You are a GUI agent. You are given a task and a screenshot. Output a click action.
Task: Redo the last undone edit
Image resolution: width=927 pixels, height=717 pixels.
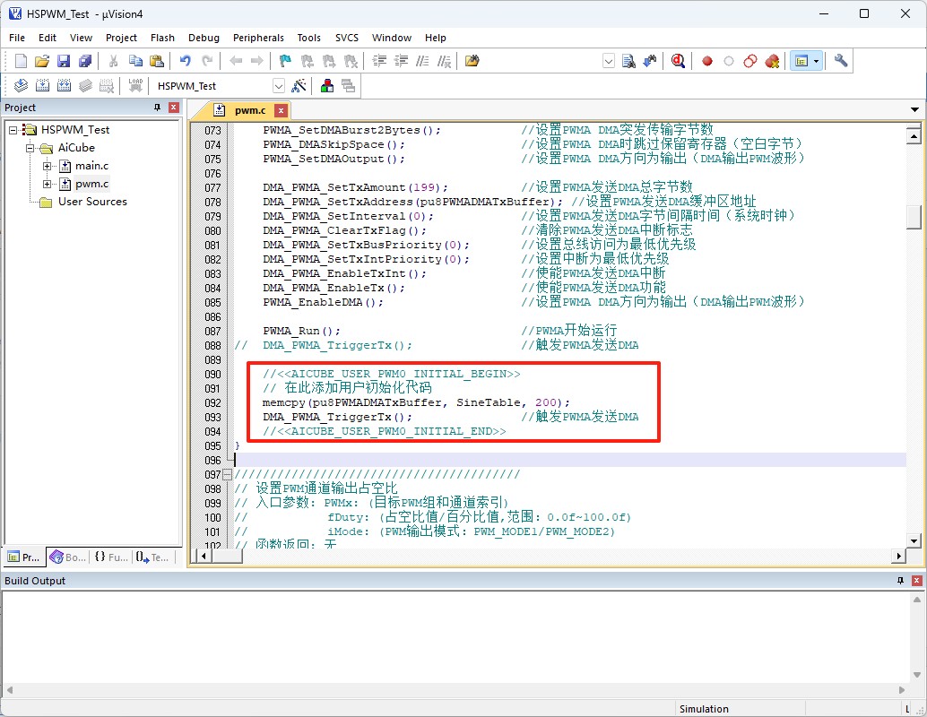[207, 61]
